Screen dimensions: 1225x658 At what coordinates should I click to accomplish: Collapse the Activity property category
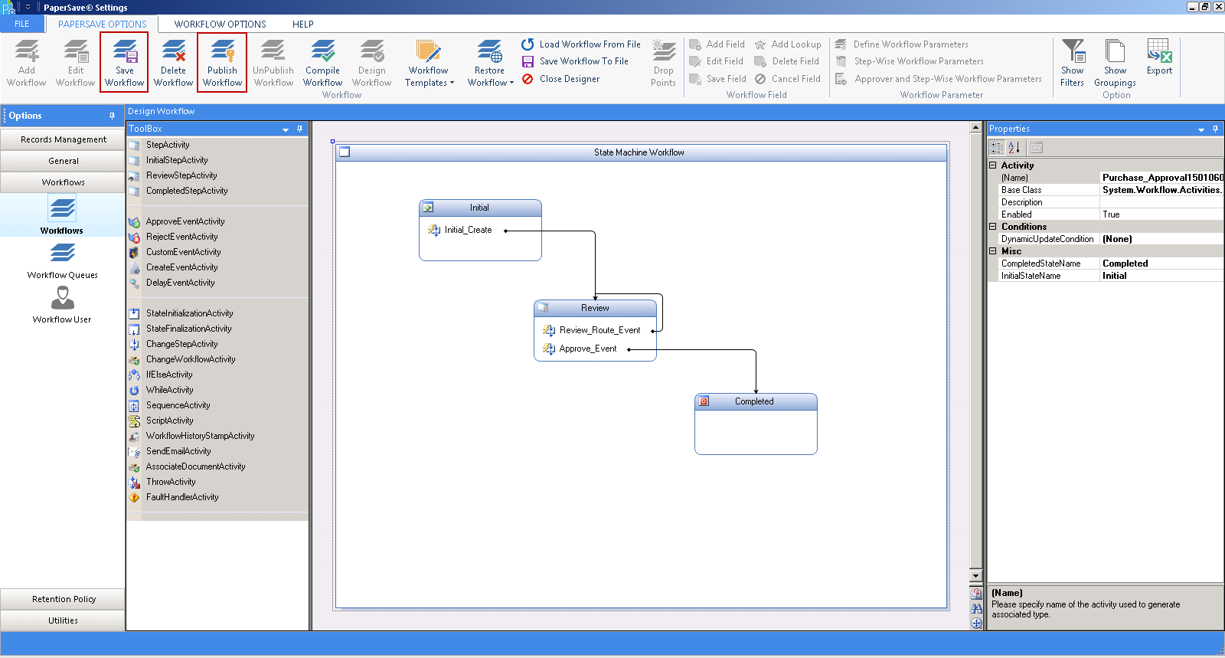tap(993, 165)
